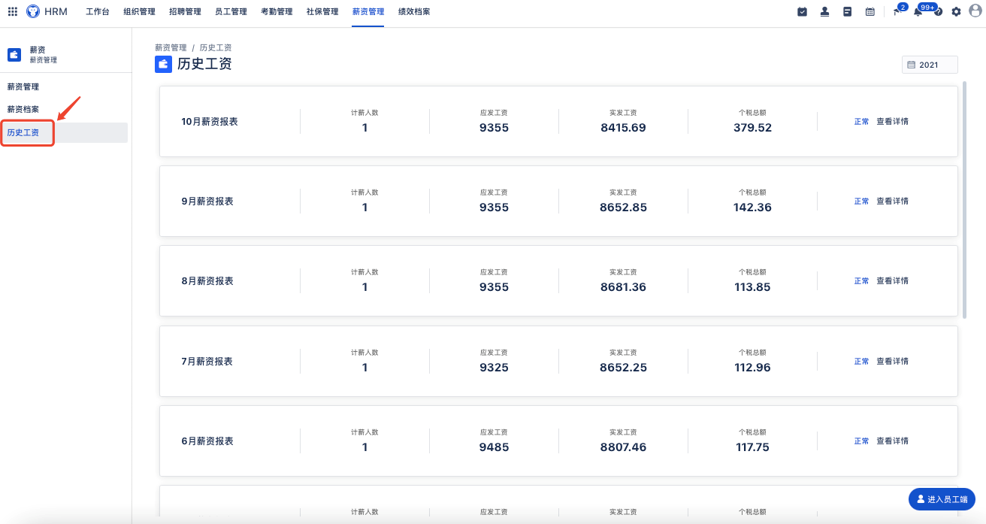Click the 7月薪资报表 title

[207, 361]
